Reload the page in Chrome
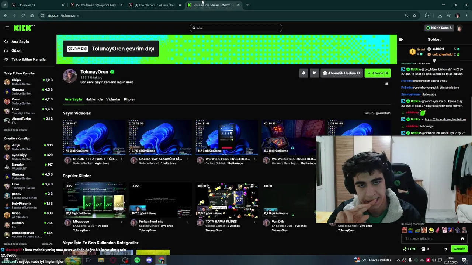472x265 pixels. point(23,15)
